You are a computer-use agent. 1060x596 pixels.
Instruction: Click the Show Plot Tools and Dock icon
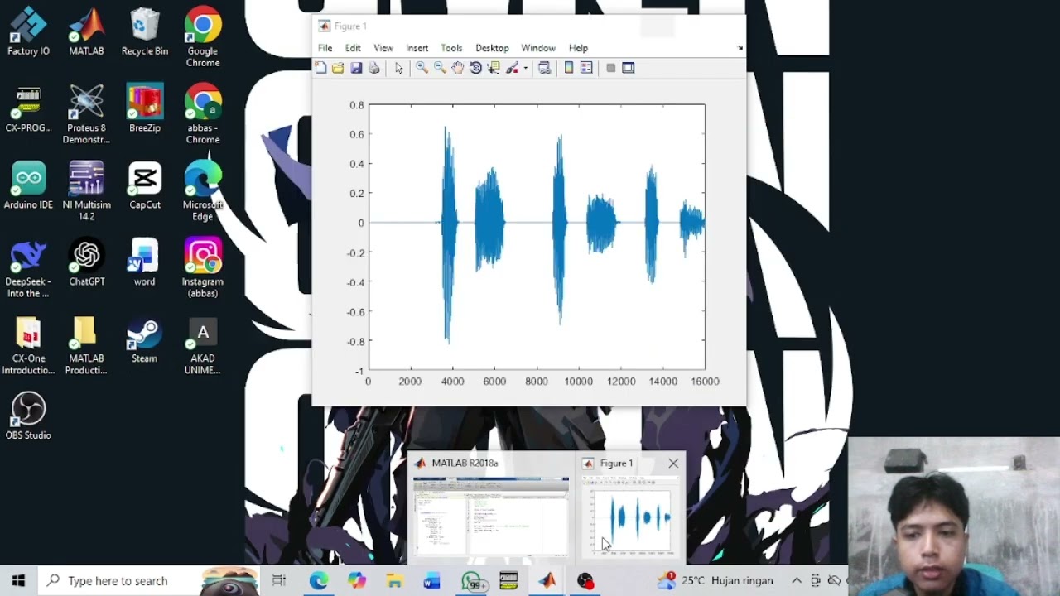(x=629, y=68)
